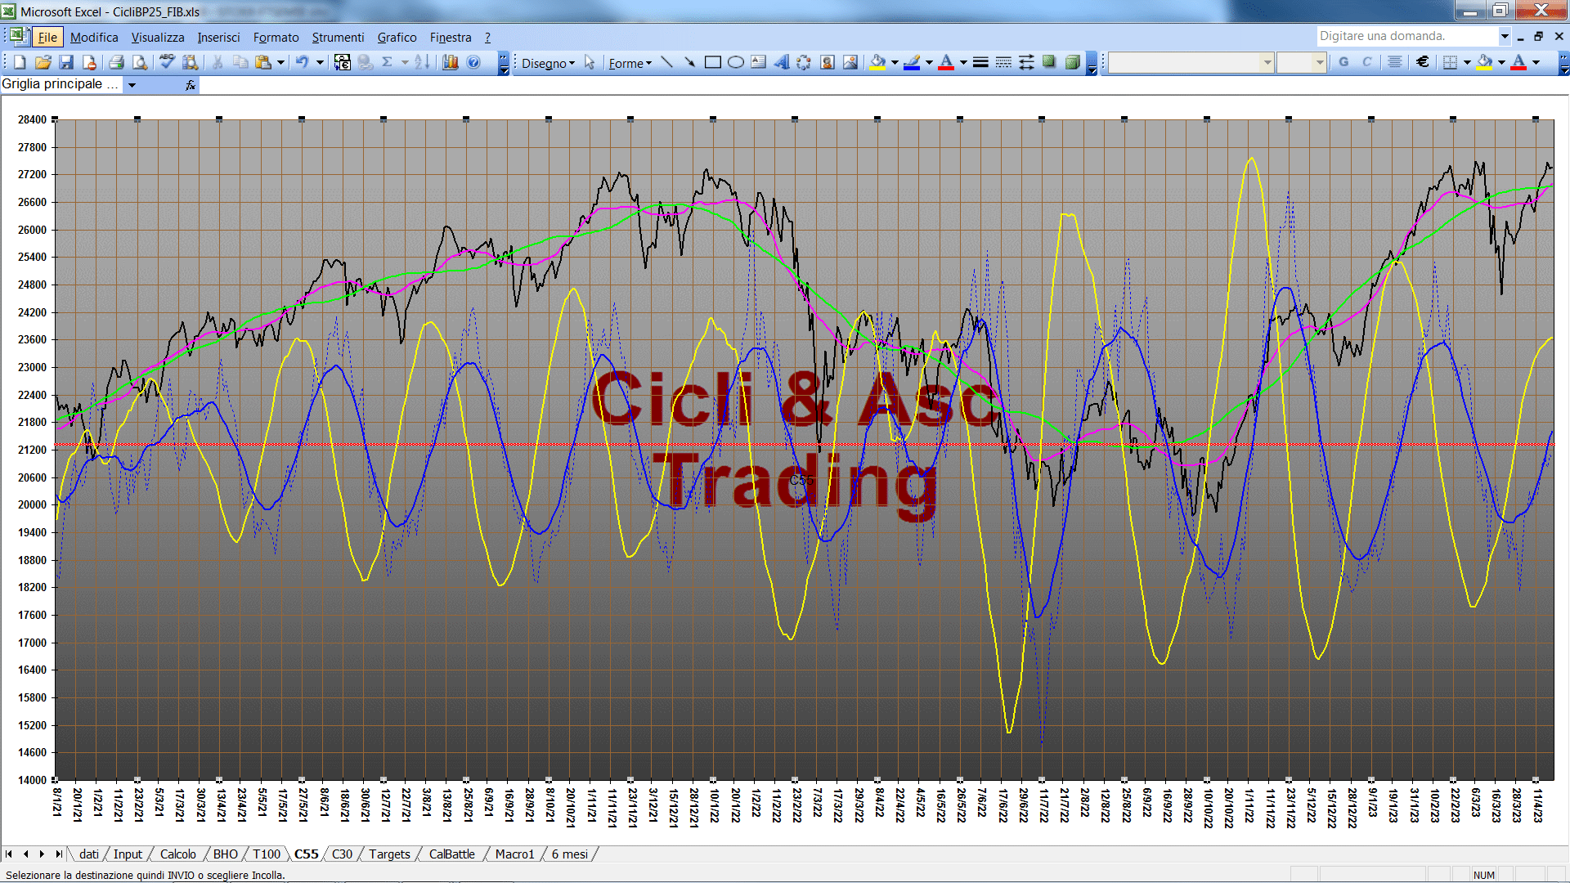The image size is (1570, 883).
Task: Save the workbook with the floppy disk icon
Action: [x=66, y=62]
